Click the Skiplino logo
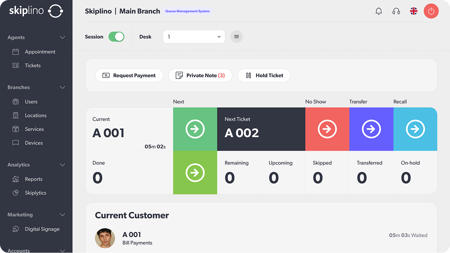 [x=36, y=11]
